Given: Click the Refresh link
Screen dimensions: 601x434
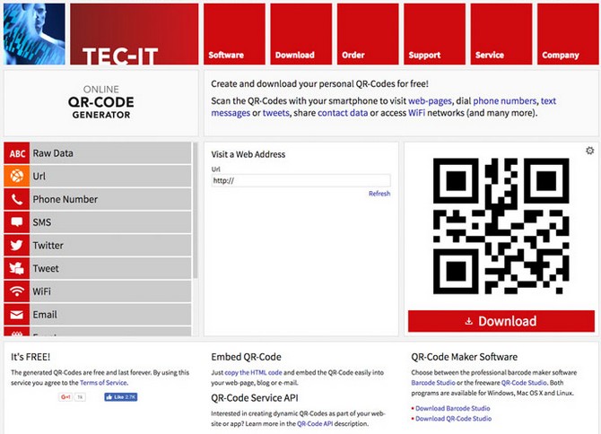Looking at the screenshot, I should coord(379,194).
